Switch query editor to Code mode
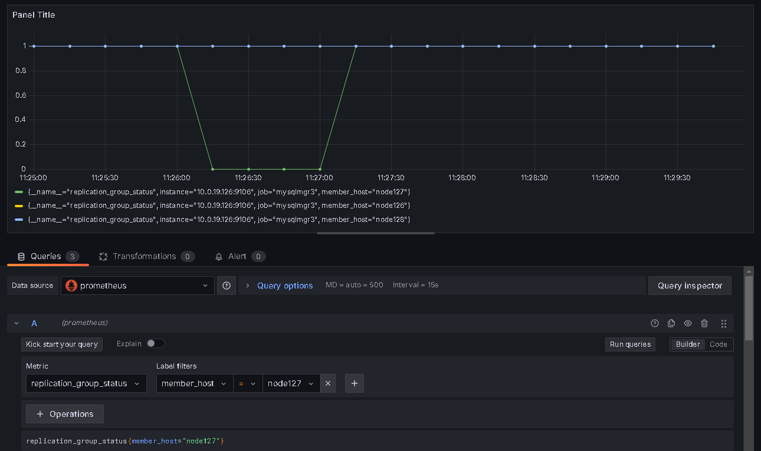Image resolution: width=761 pixels, height=451 pixels. 718,344
